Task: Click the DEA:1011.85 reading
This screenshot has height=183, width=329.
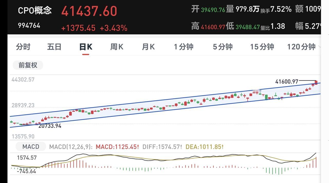Action: [x=205, y=147]
